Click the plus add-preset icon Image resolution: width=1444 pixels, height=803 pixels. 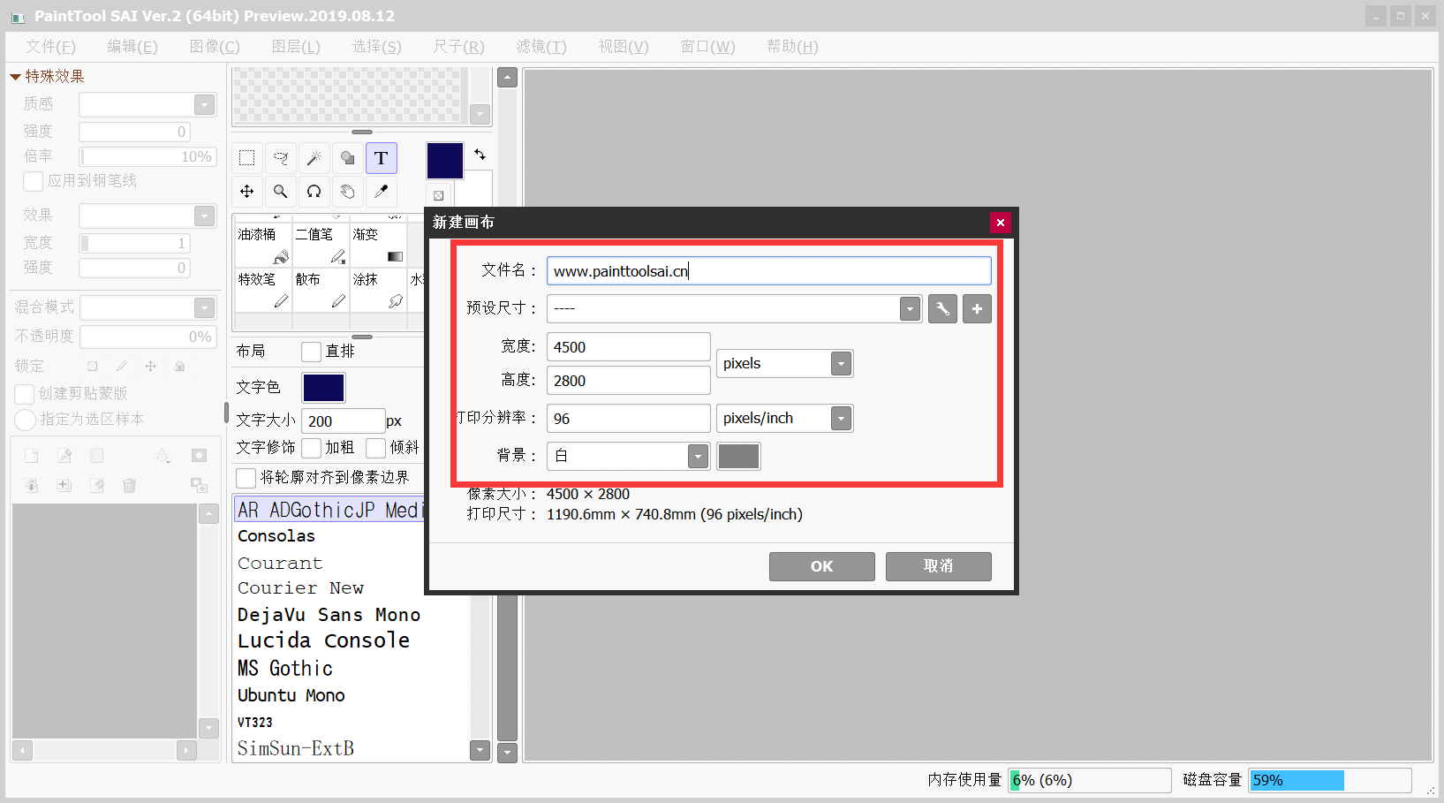[x=977, y=309]
